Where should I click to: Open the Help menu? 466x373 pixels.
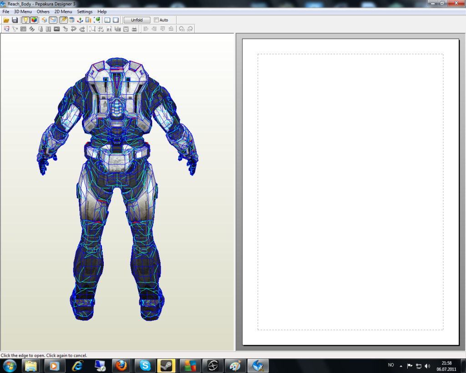click(x=102, y=11)
